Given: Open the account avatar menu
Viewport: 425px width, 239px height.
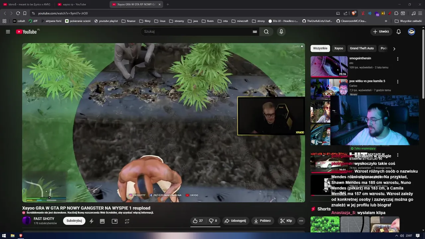Looking at the screenshot, I should tap(411, 32).
